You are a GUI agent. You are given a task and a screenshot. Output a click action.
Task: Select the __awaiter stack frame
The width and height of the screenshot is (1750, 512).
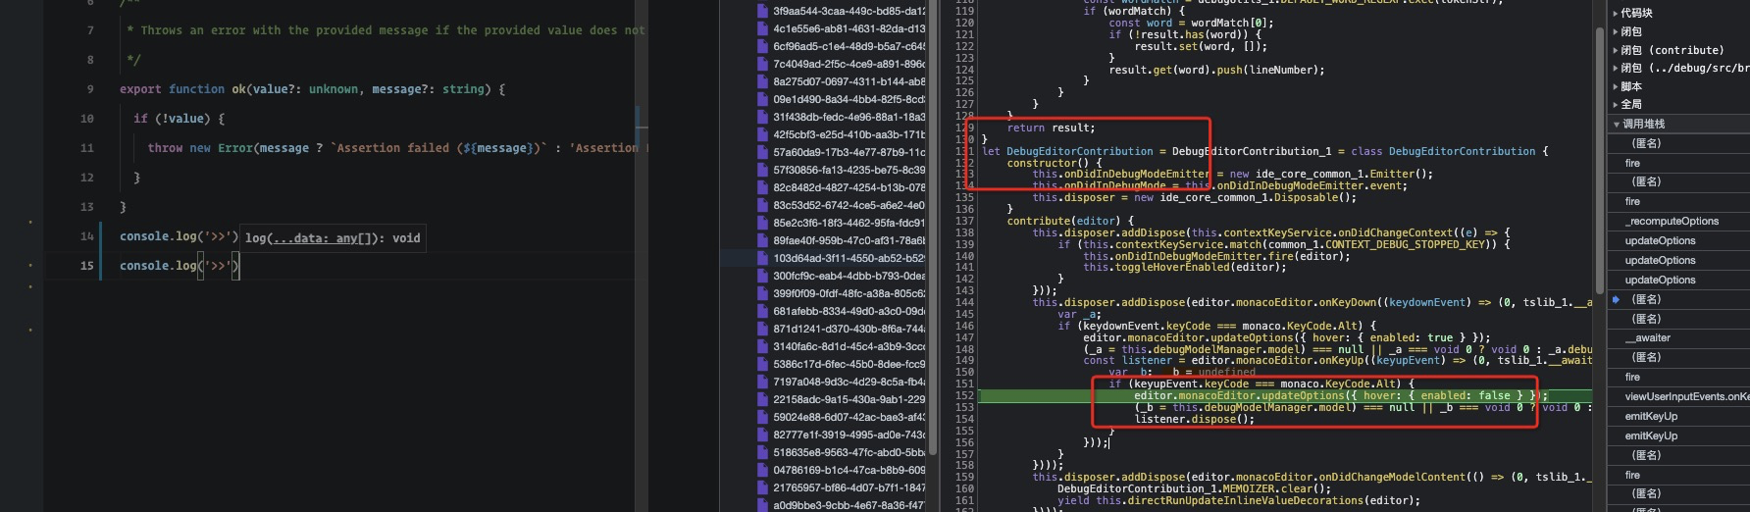pos(1648,337)
